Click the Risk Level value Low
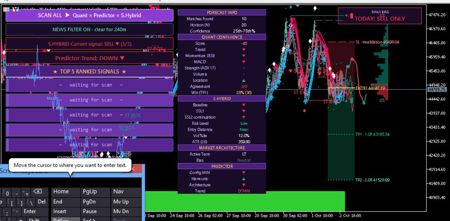This screenshot has height=221, width=450. (x=244, y=123)
